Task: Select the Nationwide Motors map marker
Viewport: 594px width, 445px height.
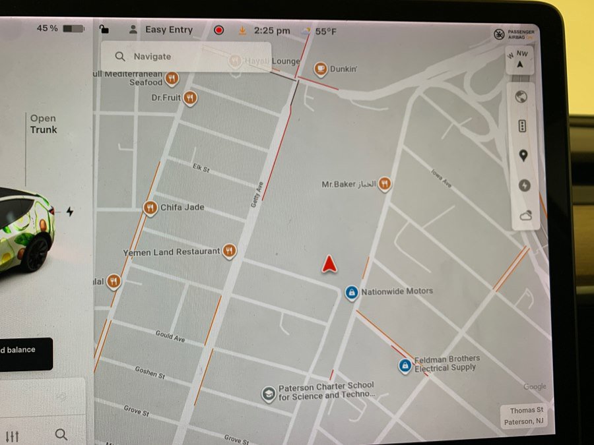Action: (352, 291)
